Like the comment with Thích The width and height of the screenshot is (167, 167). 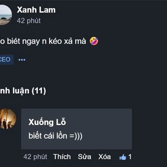62,157
